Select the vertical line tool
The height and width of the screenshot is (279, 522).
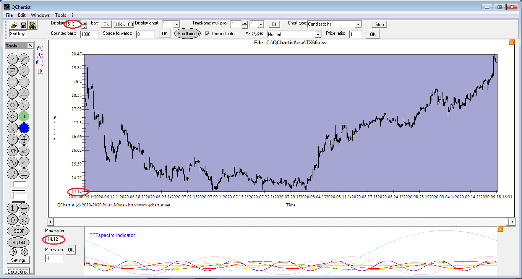pos(24,82)
